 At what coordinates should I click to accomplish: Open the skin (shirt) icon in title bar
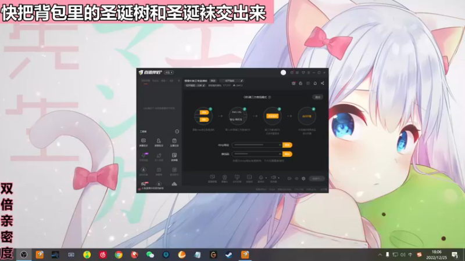pyautogui.click(x=303, y=72)
